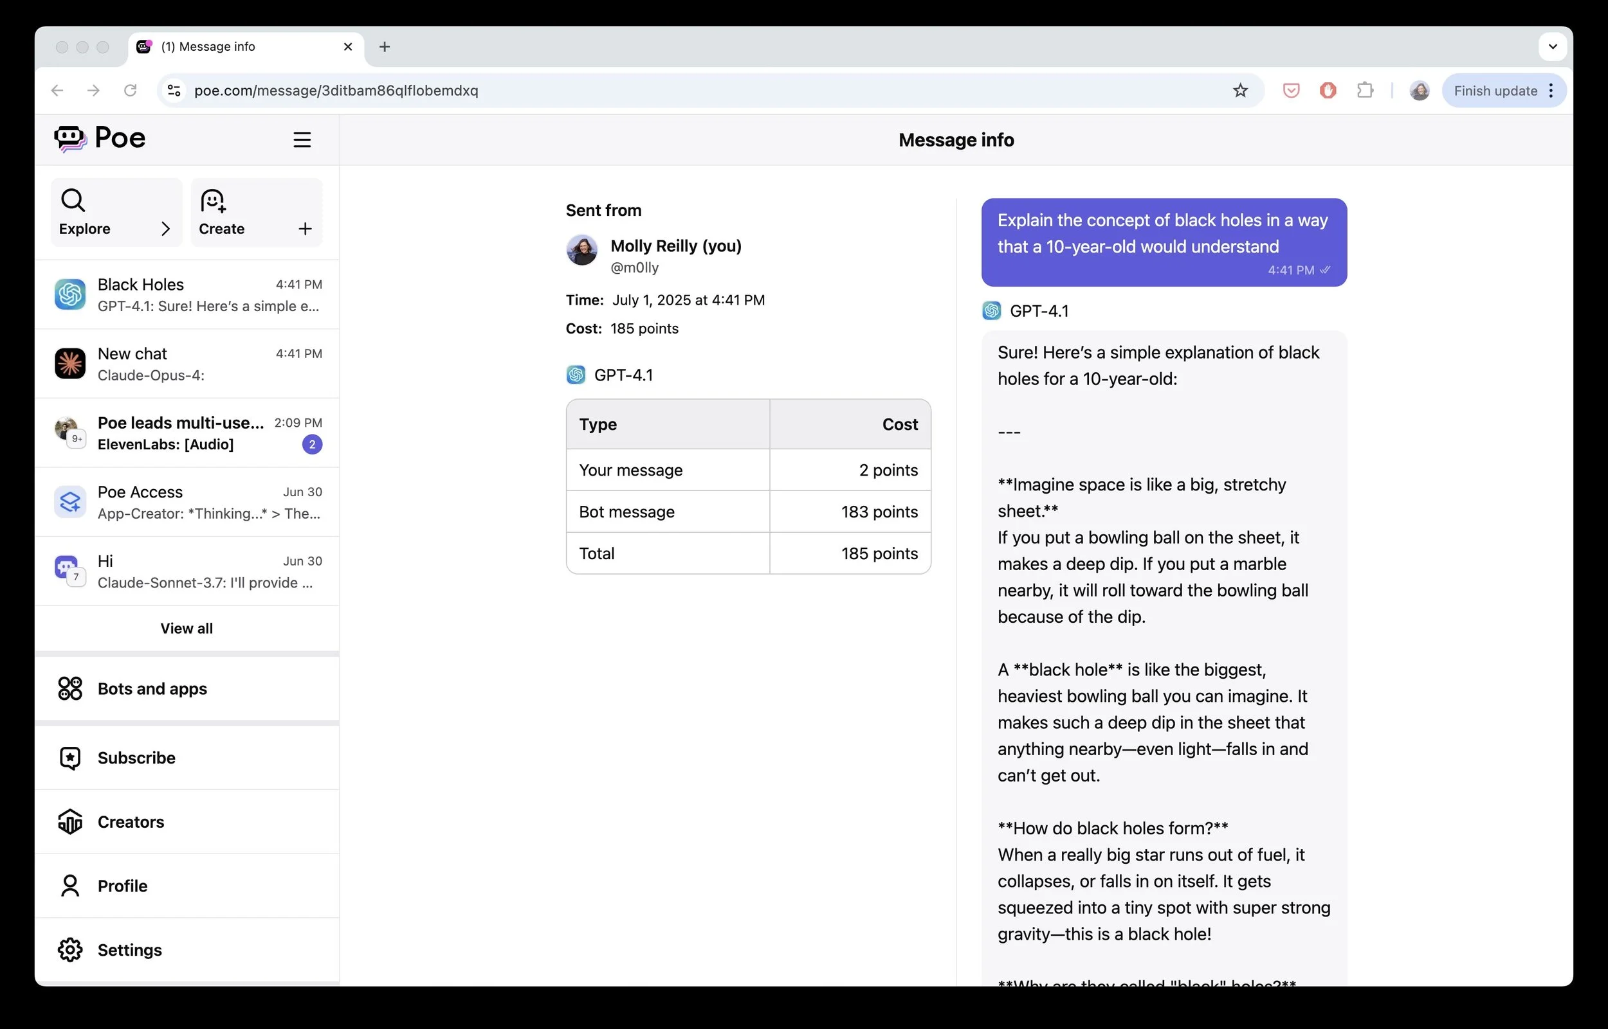Expand the tab search dropdown arrow
Screen dimensions: 1608x1029
(1553, 47)
